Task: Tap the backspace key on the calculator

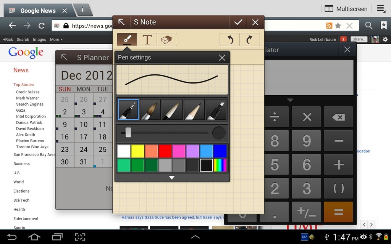Action: click(x=338, y=117)
